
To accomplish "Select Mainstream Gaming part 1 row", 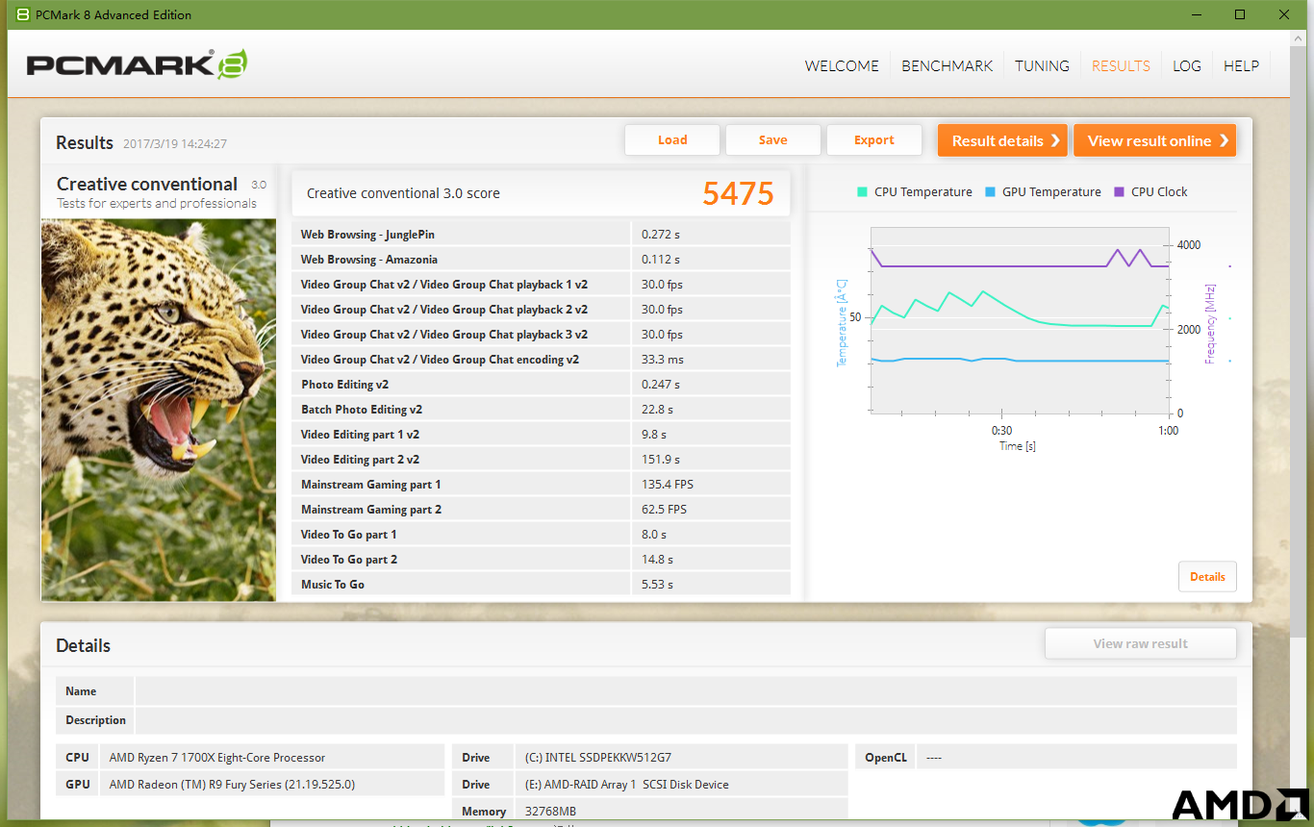I will point(541,485).
